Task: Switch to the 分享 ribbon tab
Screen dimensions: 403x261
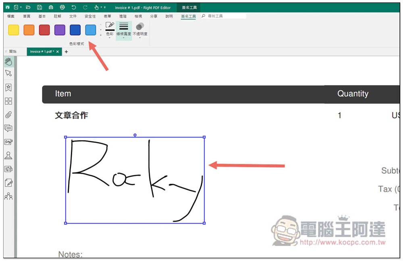Action: point(154,16)
